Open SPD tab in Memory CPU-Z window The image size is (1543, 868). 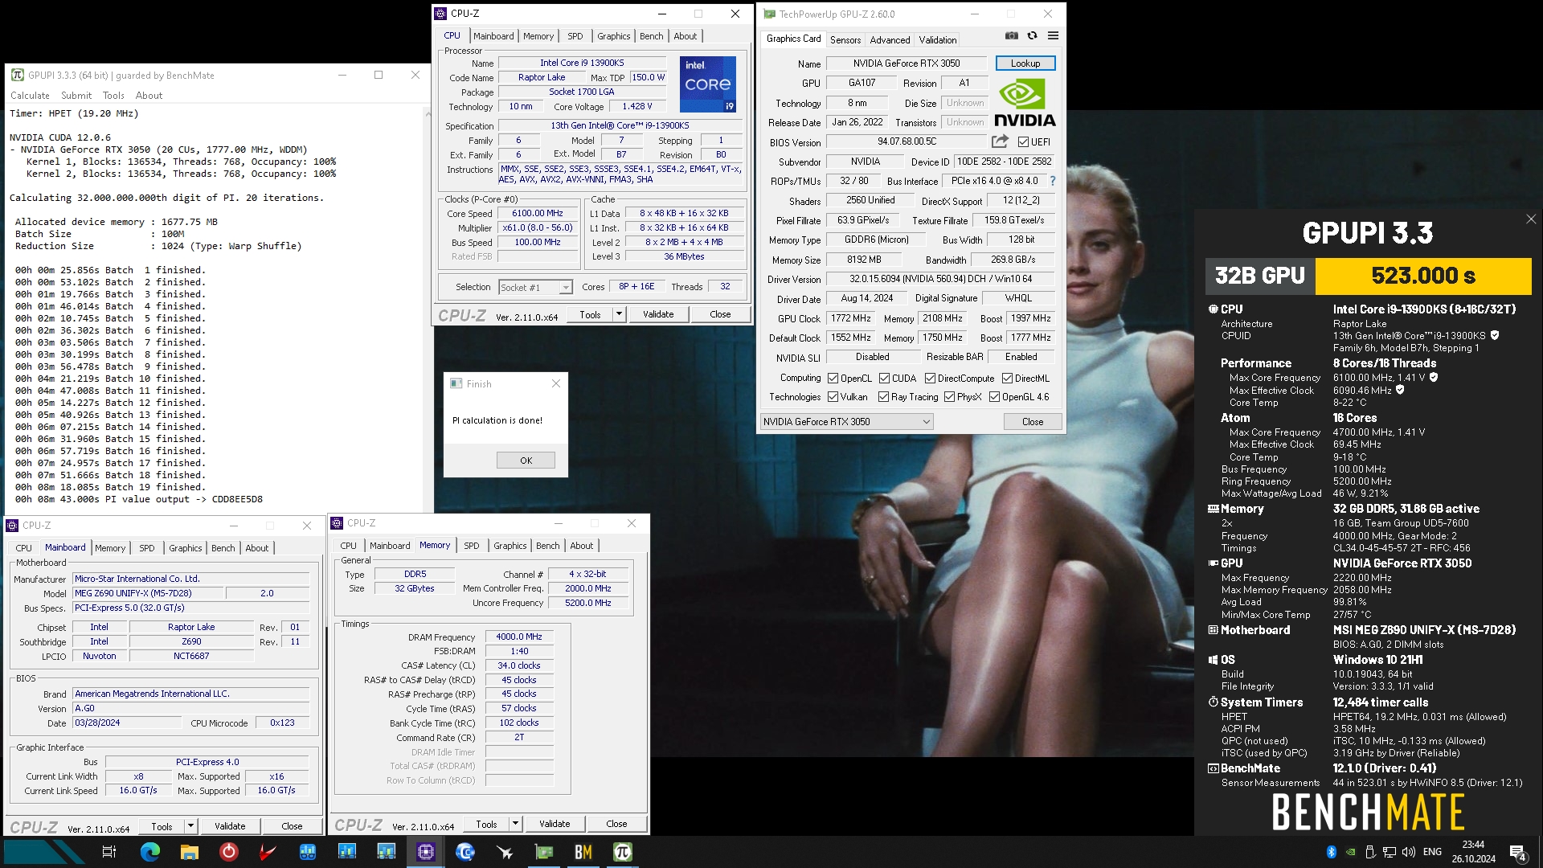click(x=472, y=546)
